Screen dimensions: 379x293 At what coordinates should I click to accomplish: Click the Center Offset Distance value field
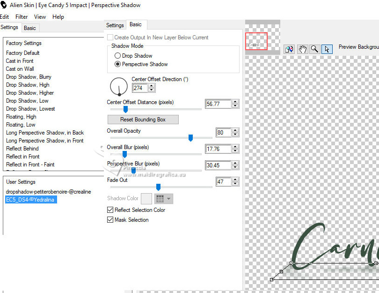point(218,104)
